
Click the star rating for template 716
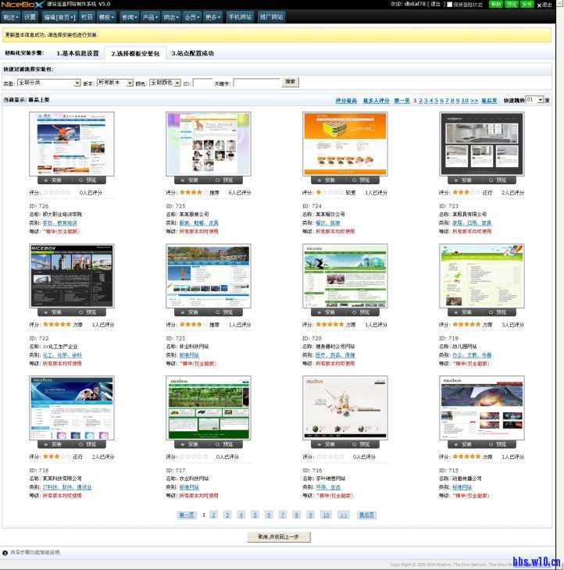330,457
